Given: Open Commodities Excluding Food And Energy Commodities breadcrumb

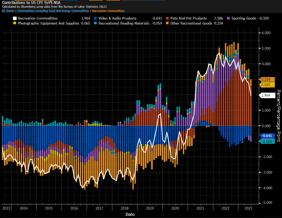Looking at the screenshot, I should pos(53,11).
